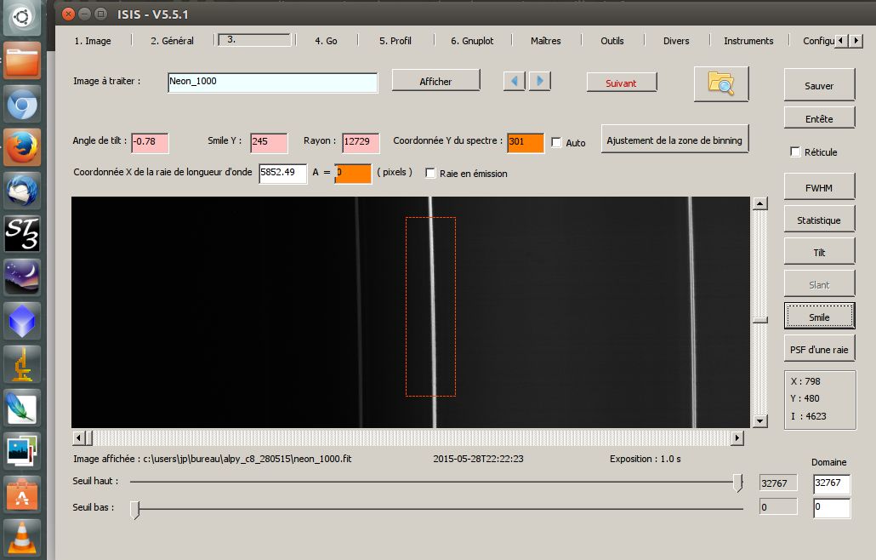Click the FWHM button
This screenshot has width=876, height=560.
[x=819, y=187]
